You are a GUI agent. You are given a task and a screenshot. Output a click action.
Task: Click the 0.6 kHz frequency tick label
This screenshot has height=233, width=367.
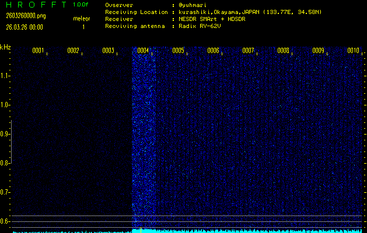5,221
